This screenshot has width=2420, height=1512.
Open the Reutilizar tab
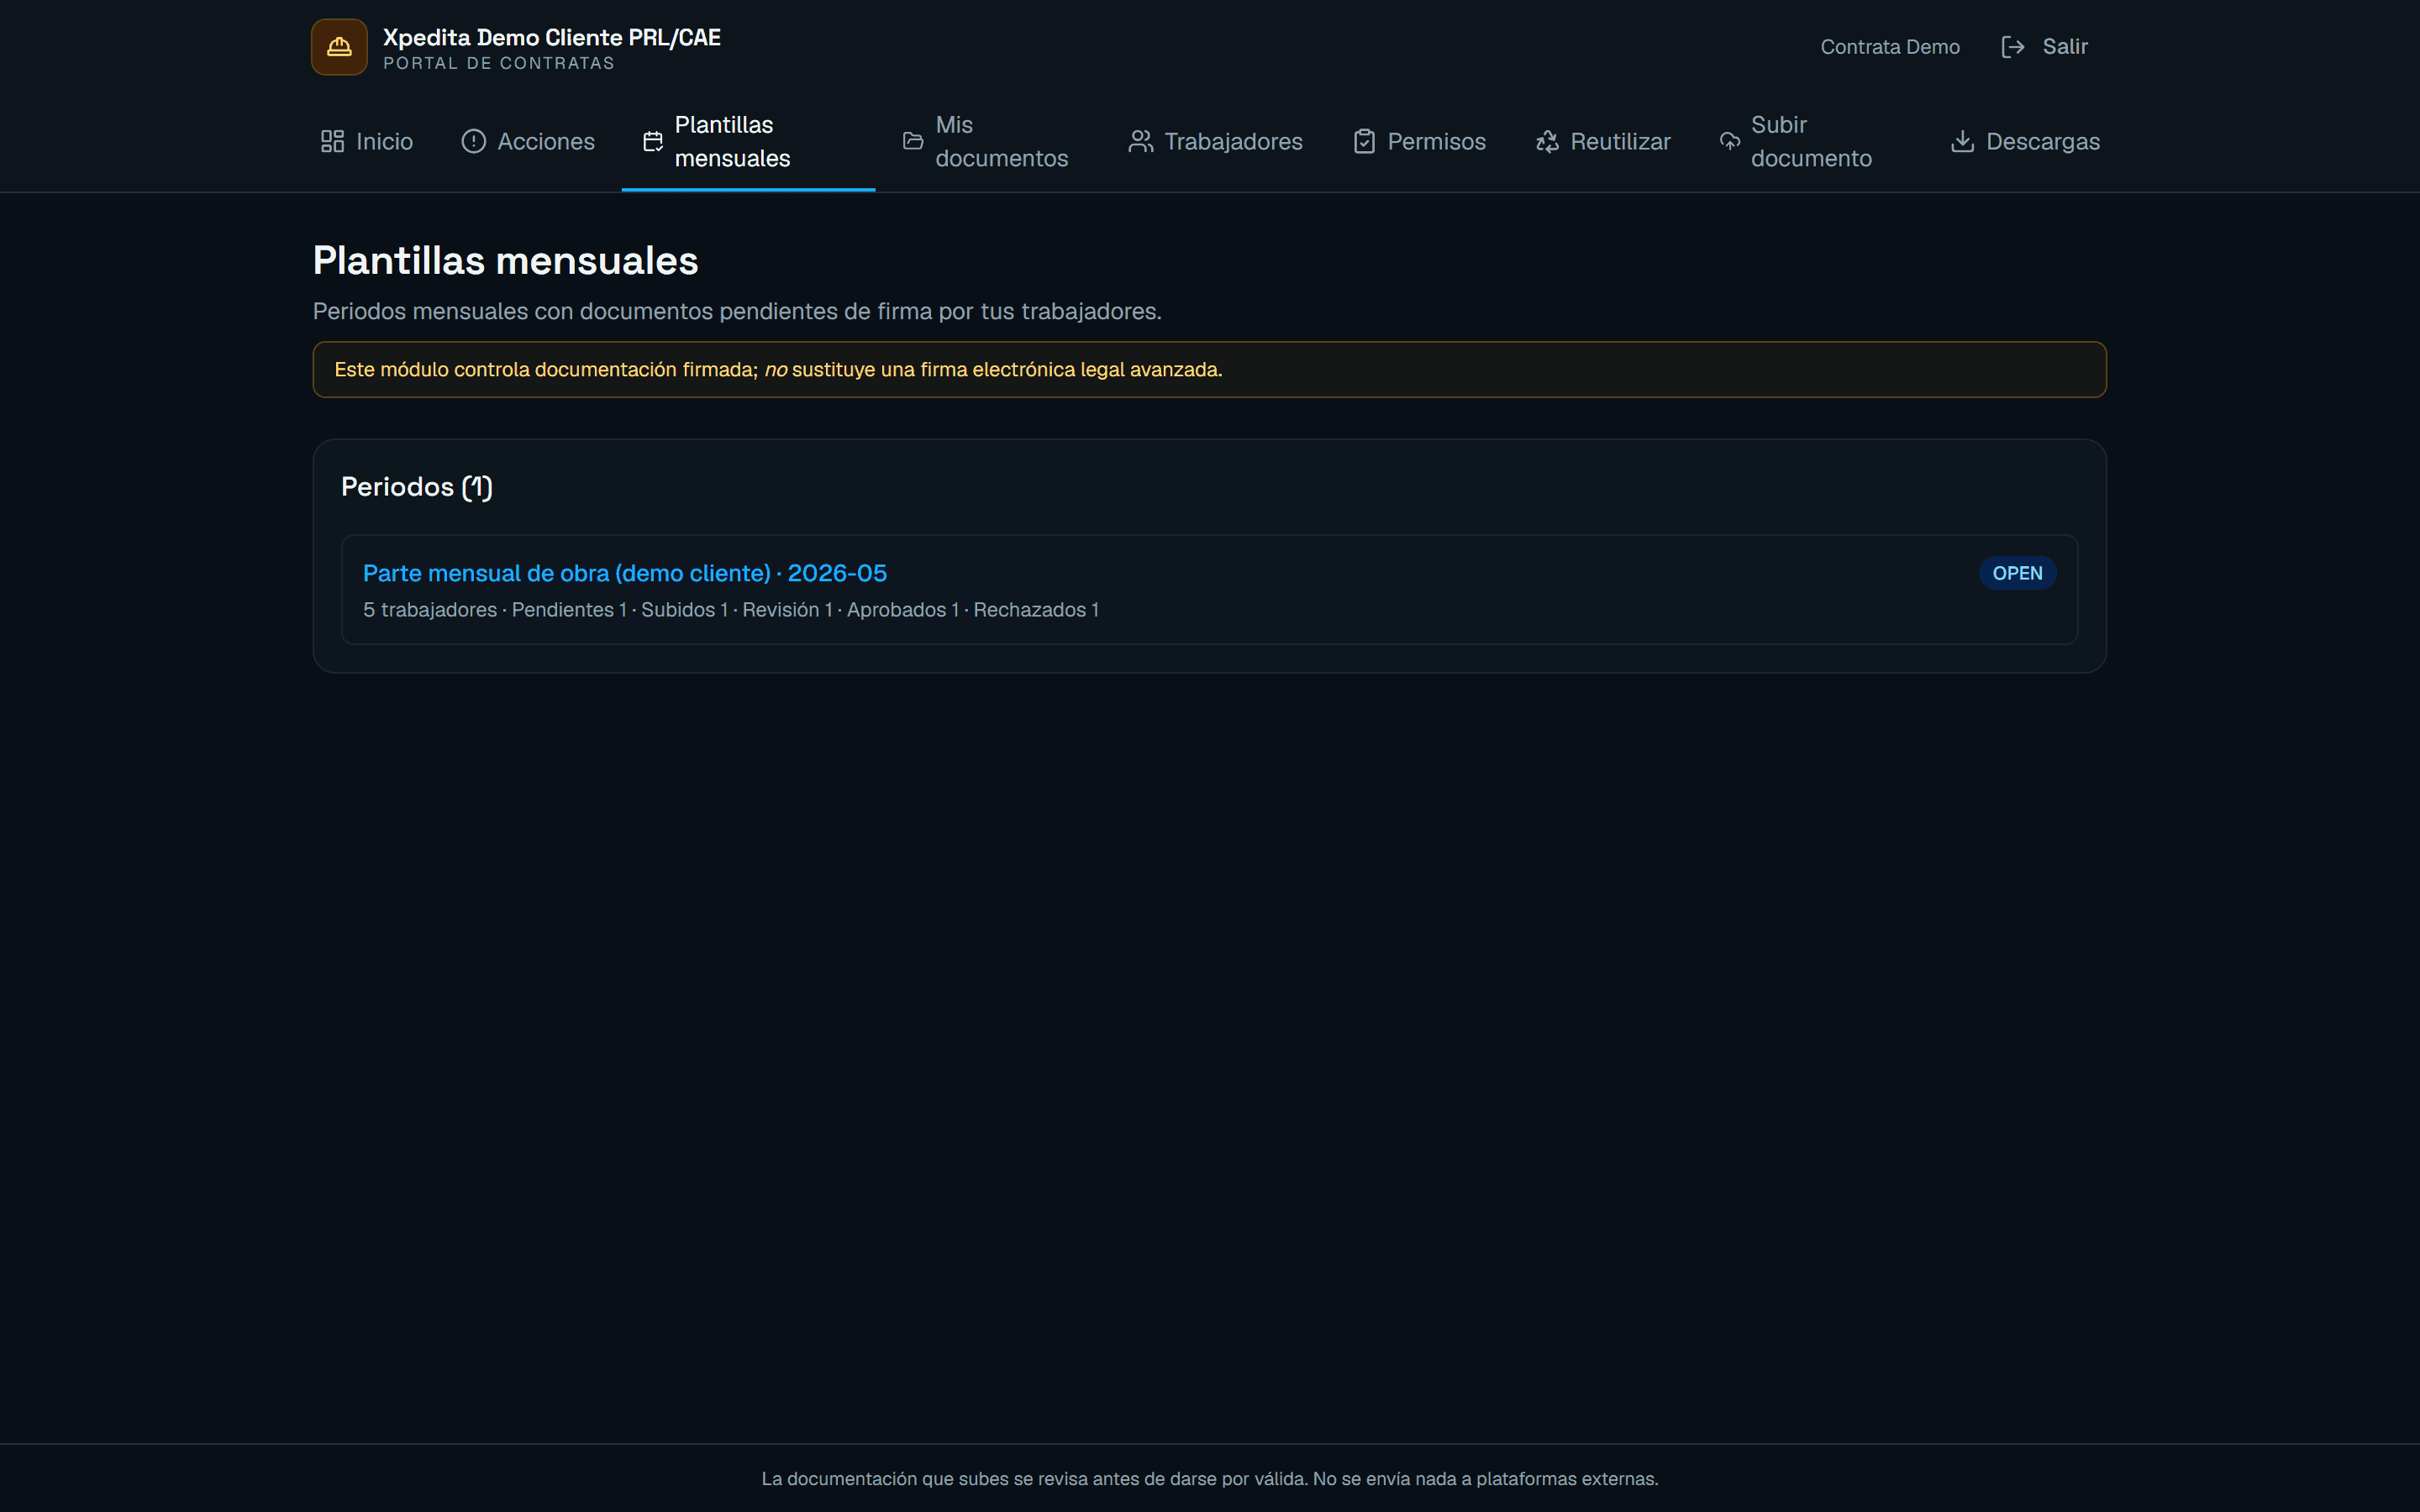[x=1603, y=141]
